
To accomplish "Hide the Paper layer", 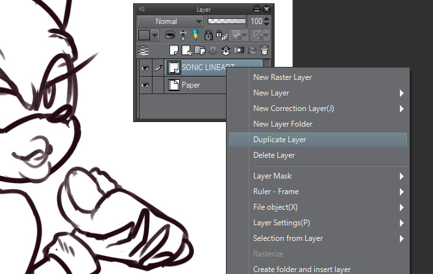I will (144, 85).
